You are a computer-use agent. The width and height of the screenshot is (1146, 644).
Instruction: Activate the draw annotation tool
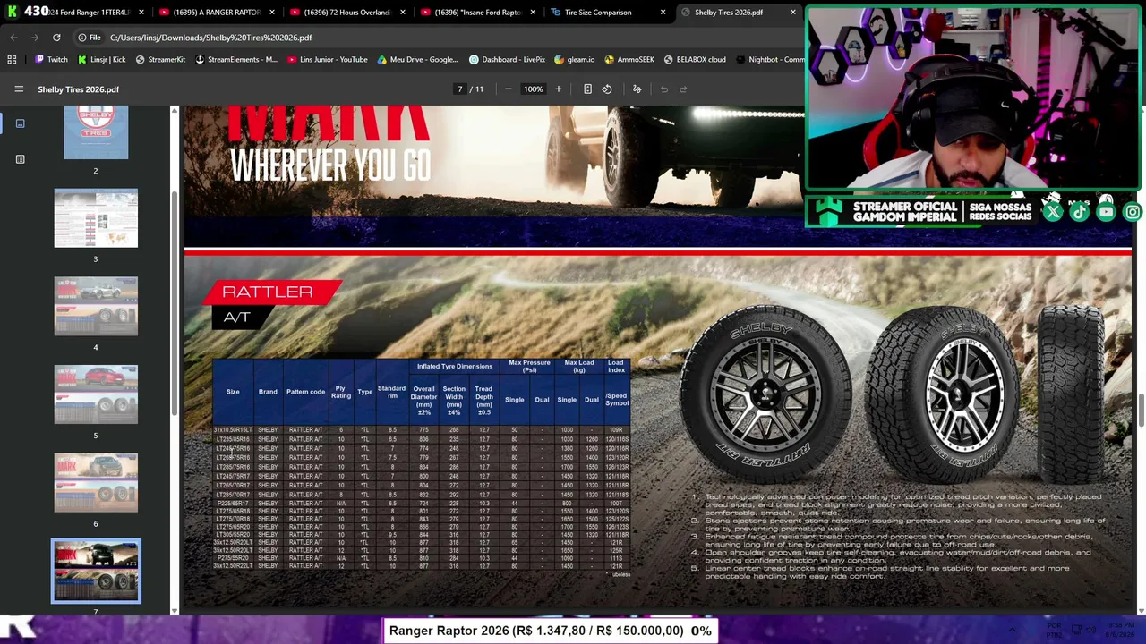click(637, 89)
